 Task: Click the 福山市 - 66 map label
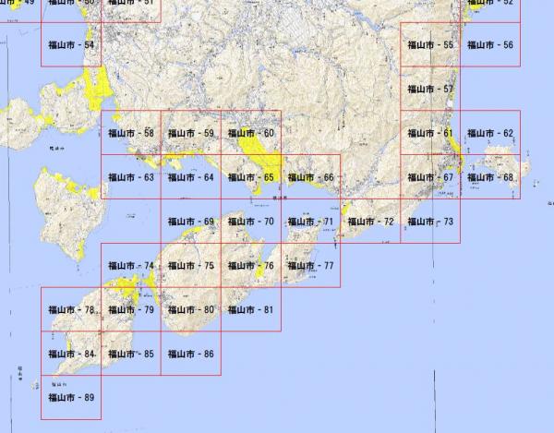pyautogui.click(x=311, y=177)
